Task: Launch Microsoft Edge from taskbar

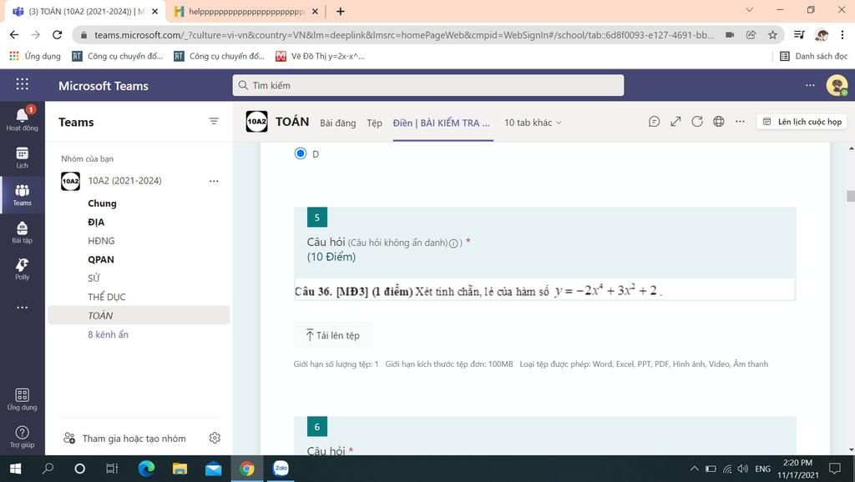Action: (x=146, y=469)
